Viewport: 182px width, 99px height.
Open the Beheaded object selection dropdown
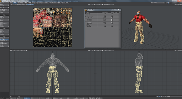point(157,3)
